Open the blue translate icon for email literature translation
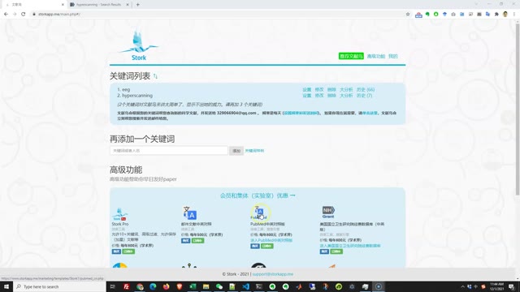Viewport: 520px width, 292px height. click(x=189, y=213)
